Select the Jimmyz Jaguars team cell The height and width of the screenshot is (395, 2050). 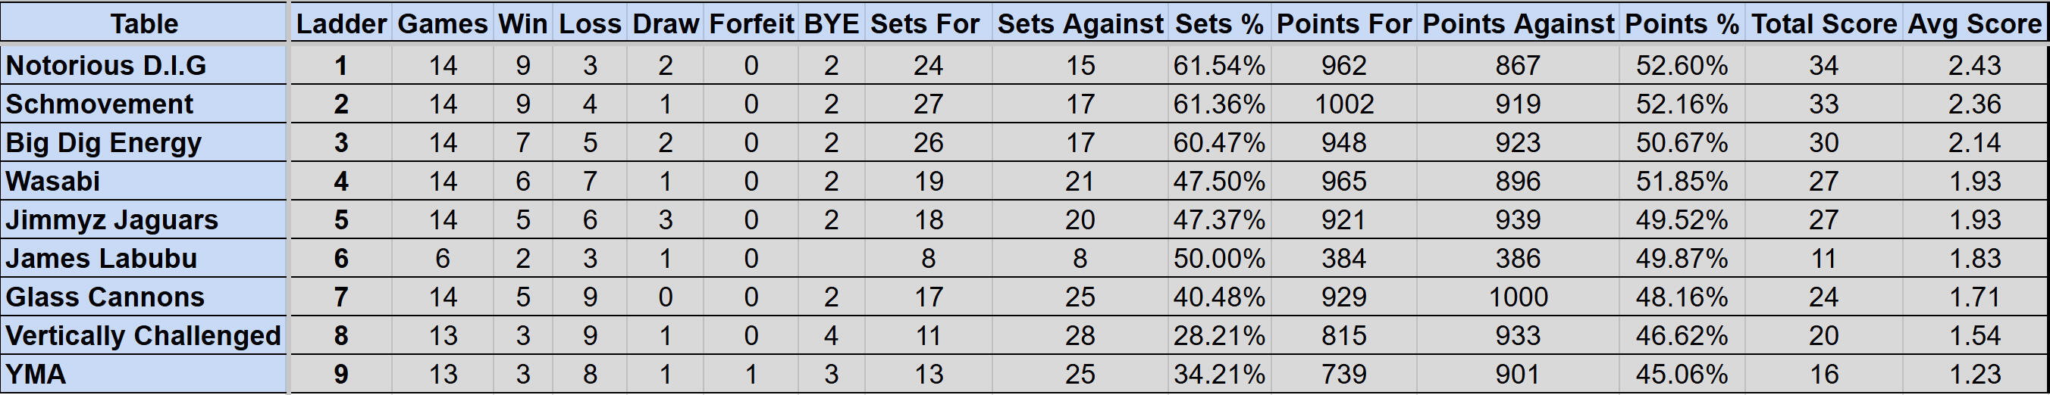[x=143, y=220]
